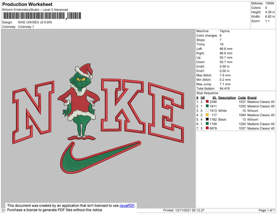Click the 'Code' column header
277x214 pixels.
(x=242, y=98)
